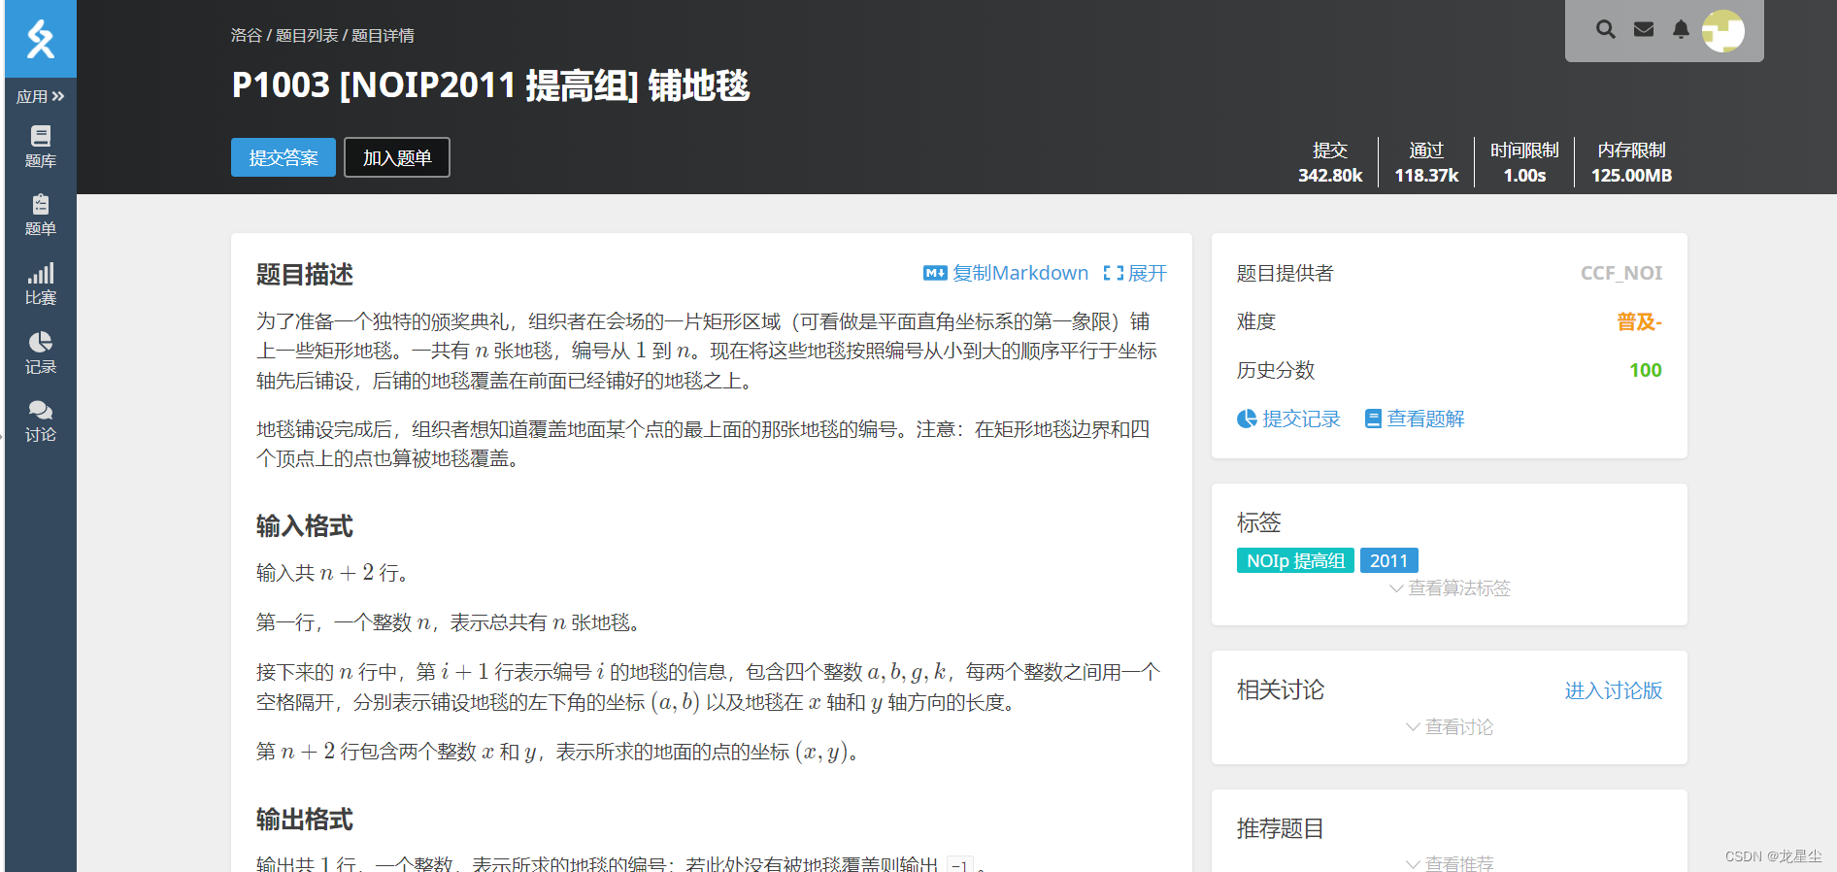Click the 2011 tag

point(1388,560)
